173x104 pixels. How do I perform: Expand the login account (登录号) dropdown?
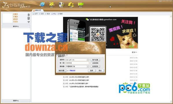coord(88,60)
